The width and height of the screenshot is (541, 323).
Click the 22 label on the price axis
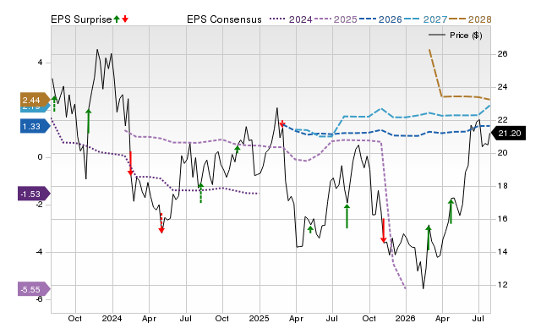tap(502, 120)
